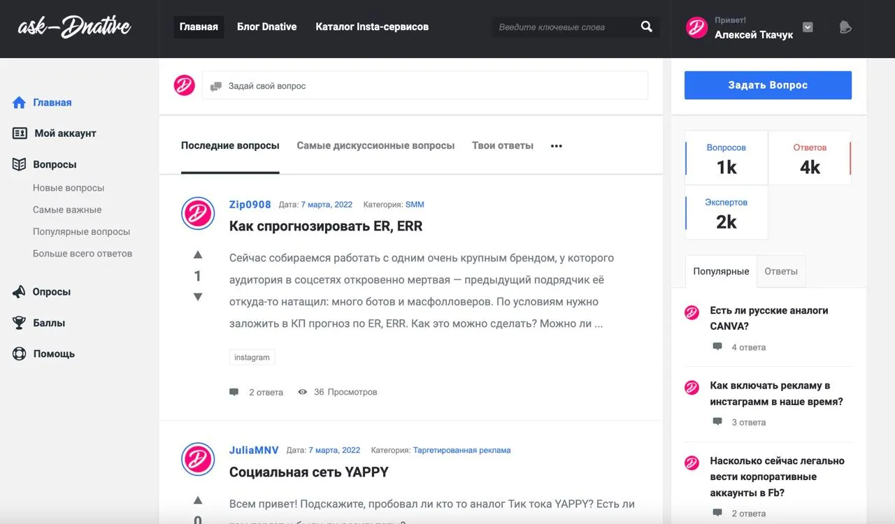
Task: Select the Главная top navigation item
Action: click(199, 27)
